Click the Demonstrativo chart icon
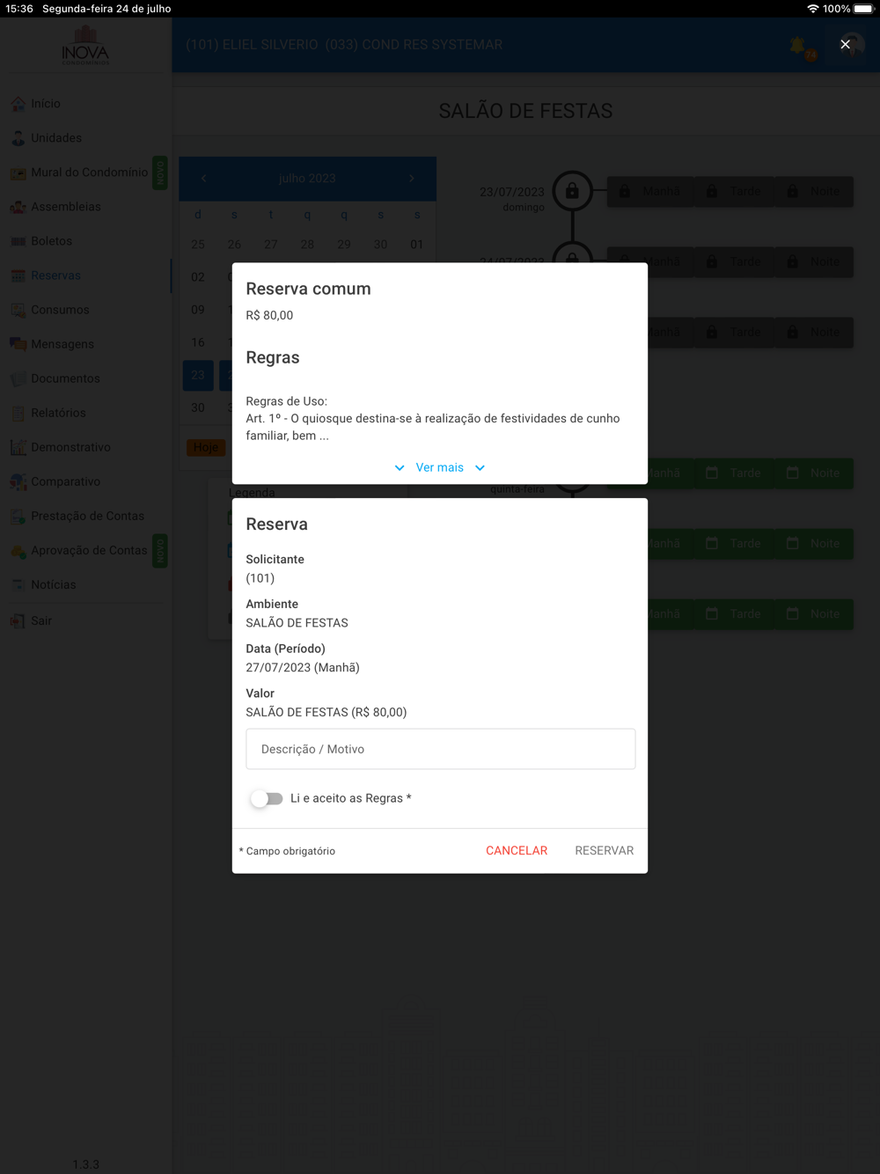This screenshot has width=880, height=1174. 18,447
